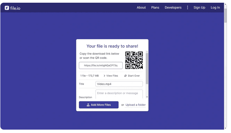Click the Title field containing Video.mp4
The height and width of the screenshot is (133, 231).
tap(119, 84)
